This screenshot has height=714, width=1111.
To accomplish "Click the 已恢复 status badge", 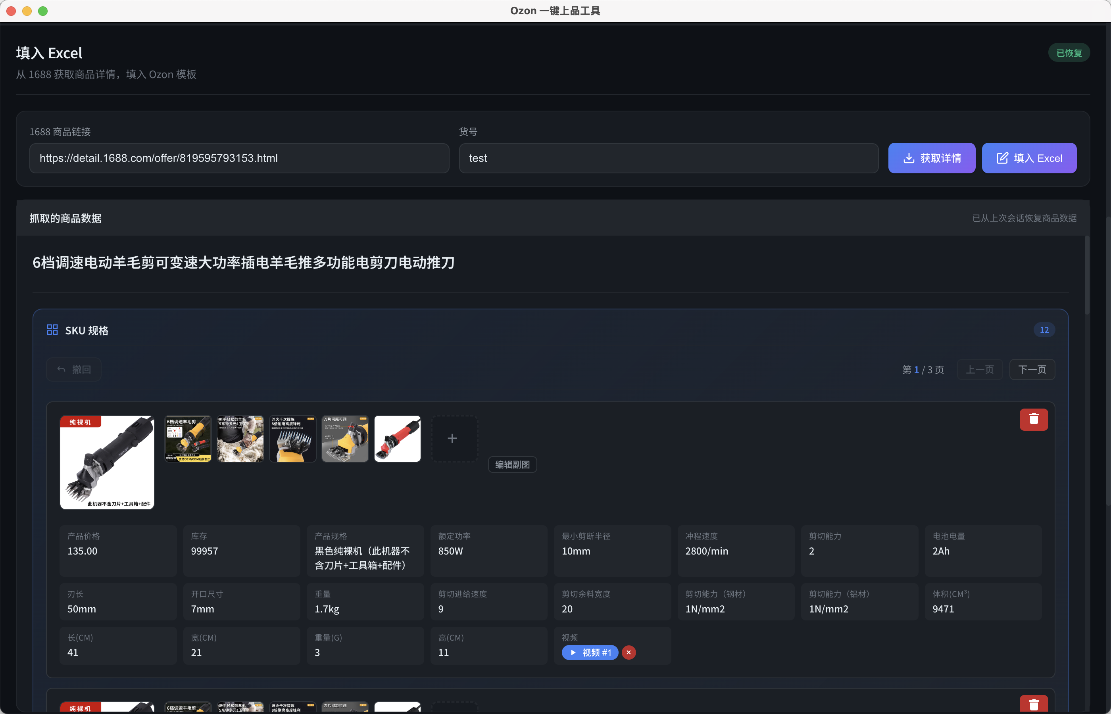I will pos(1069,53).
